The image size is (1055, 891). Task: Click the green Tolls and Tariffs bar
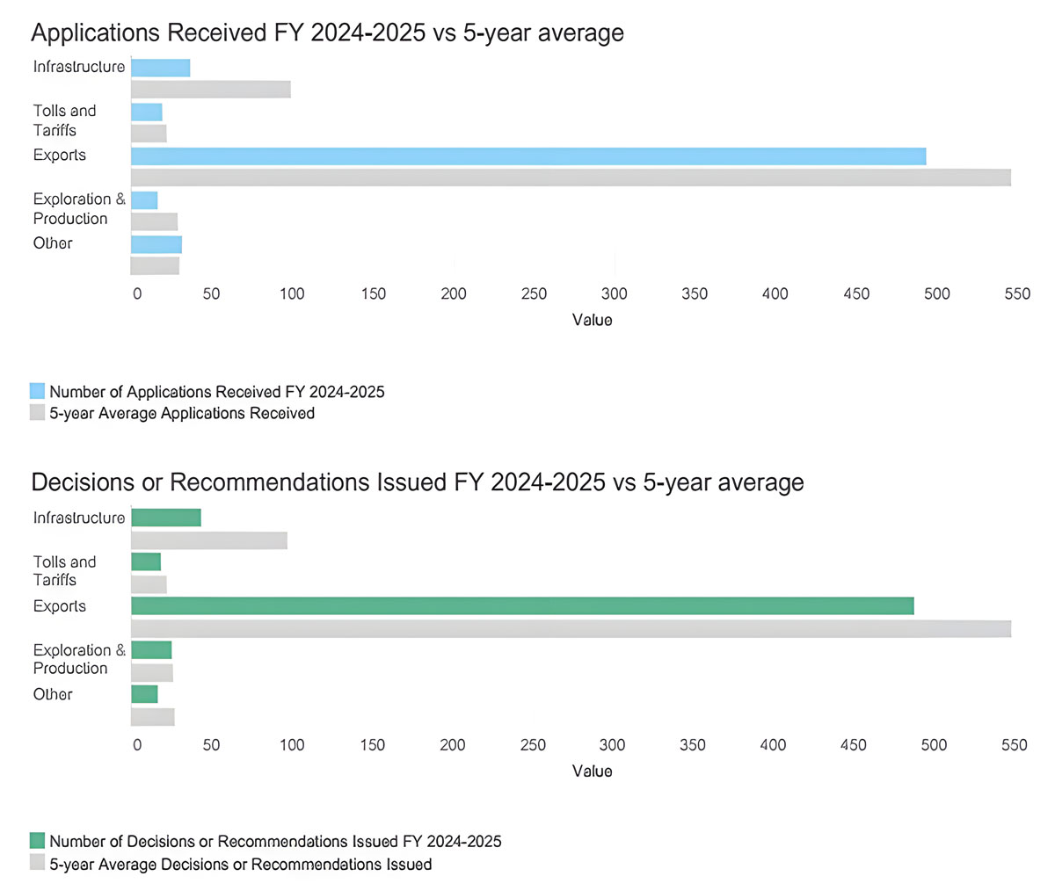[x=145, y=561]
